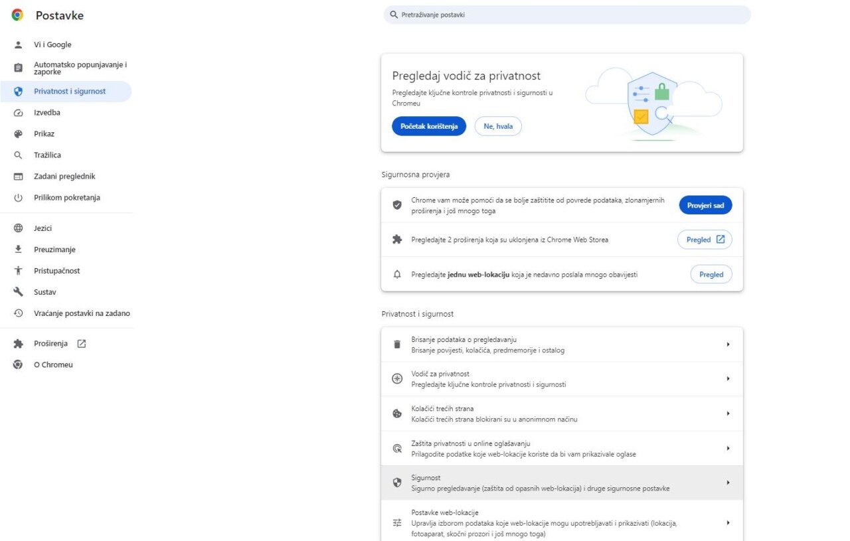
Task: Select the download icon next to Preuzimanje
Action: pos(18,249)
